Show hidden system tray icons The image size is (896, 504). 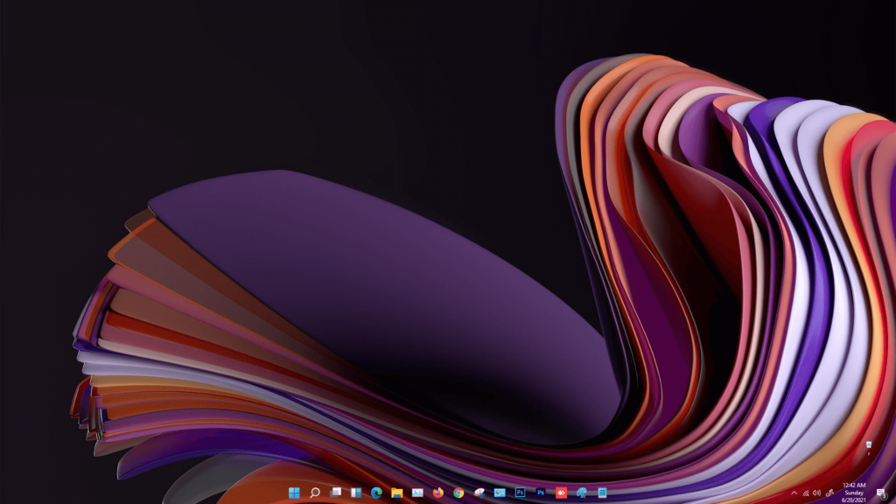(794, 493)
